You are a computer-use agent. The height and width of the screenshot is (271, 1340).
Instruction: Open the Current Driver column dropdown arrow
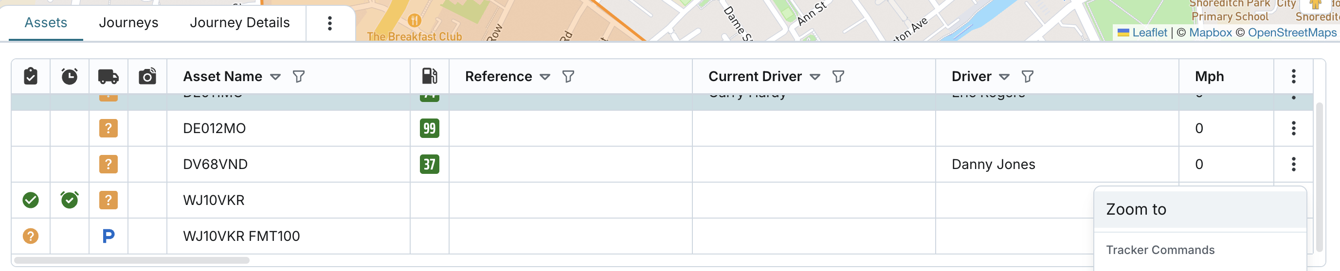click(815, 77)
